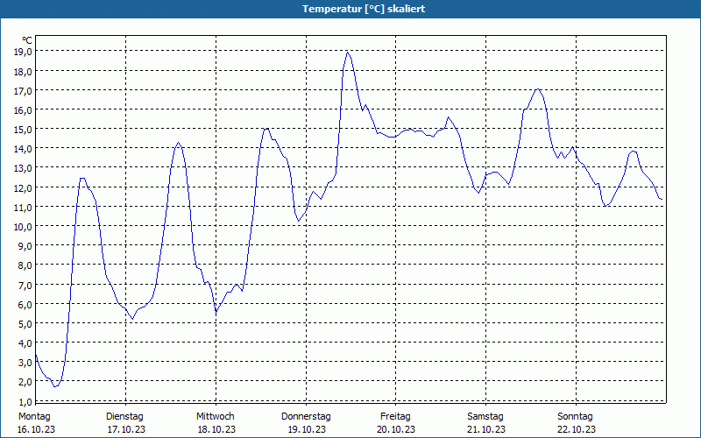Image resolution: width=701 pixels, height=438 pixels.
Task: Click the 19,0 label on the temperature axis
Action: (x=23, y=52)
